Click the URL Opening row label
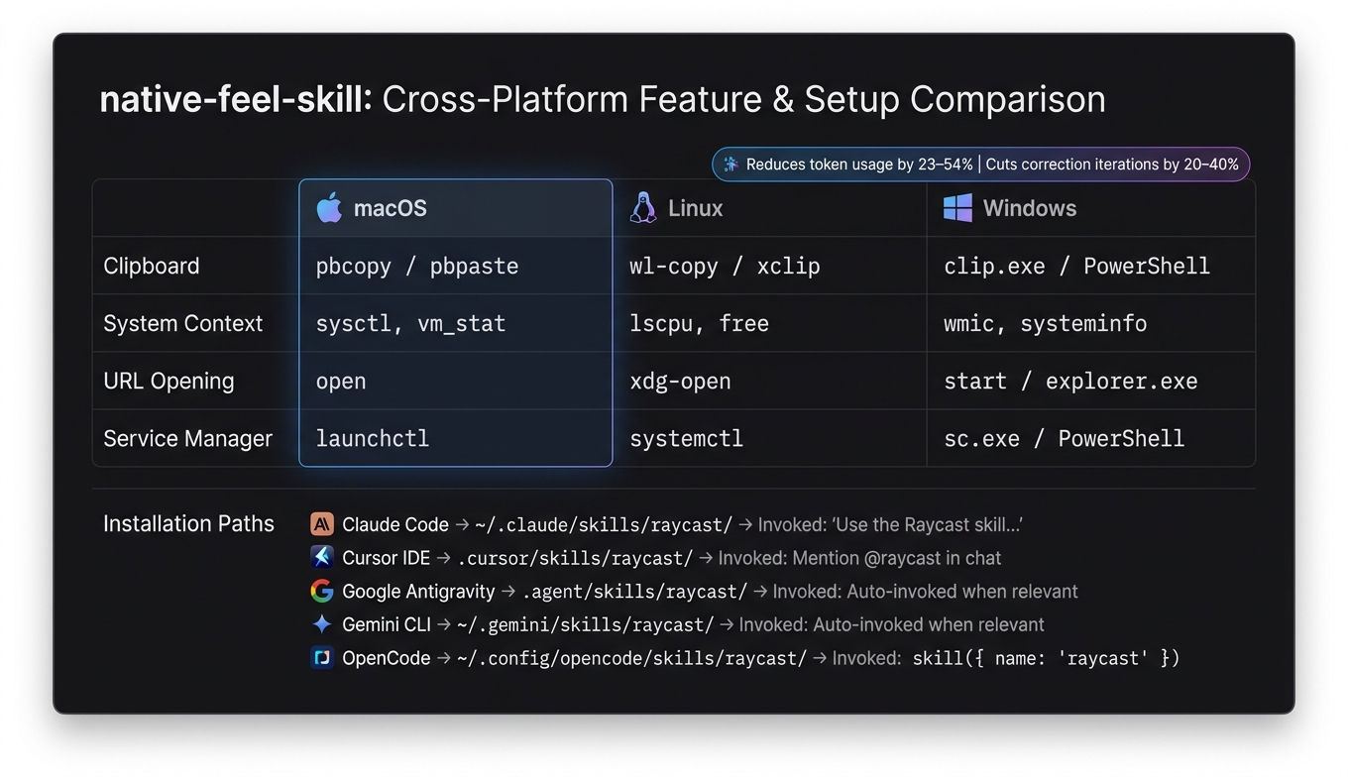 pyautogui.click(x=168, y=381)
